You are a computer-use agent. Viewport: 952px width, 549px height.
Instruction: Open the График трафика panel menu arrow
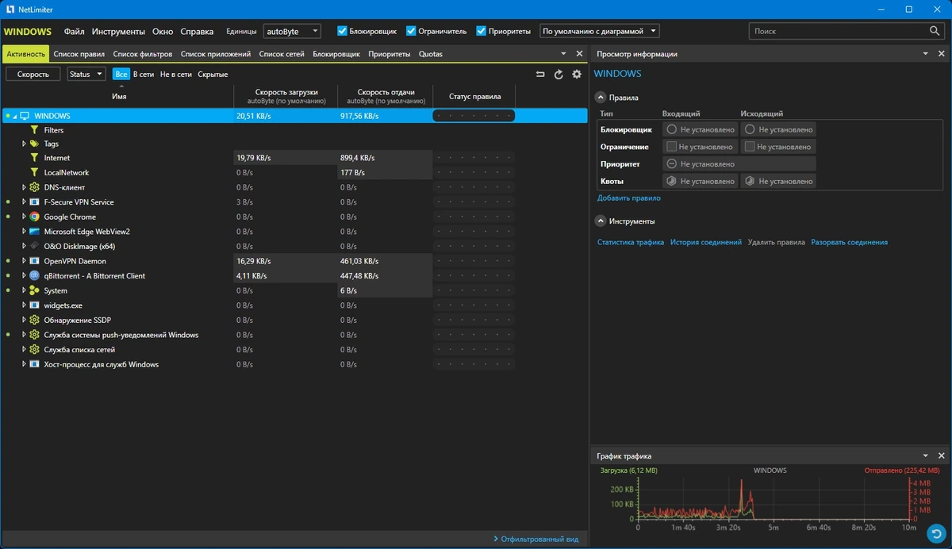926,456
